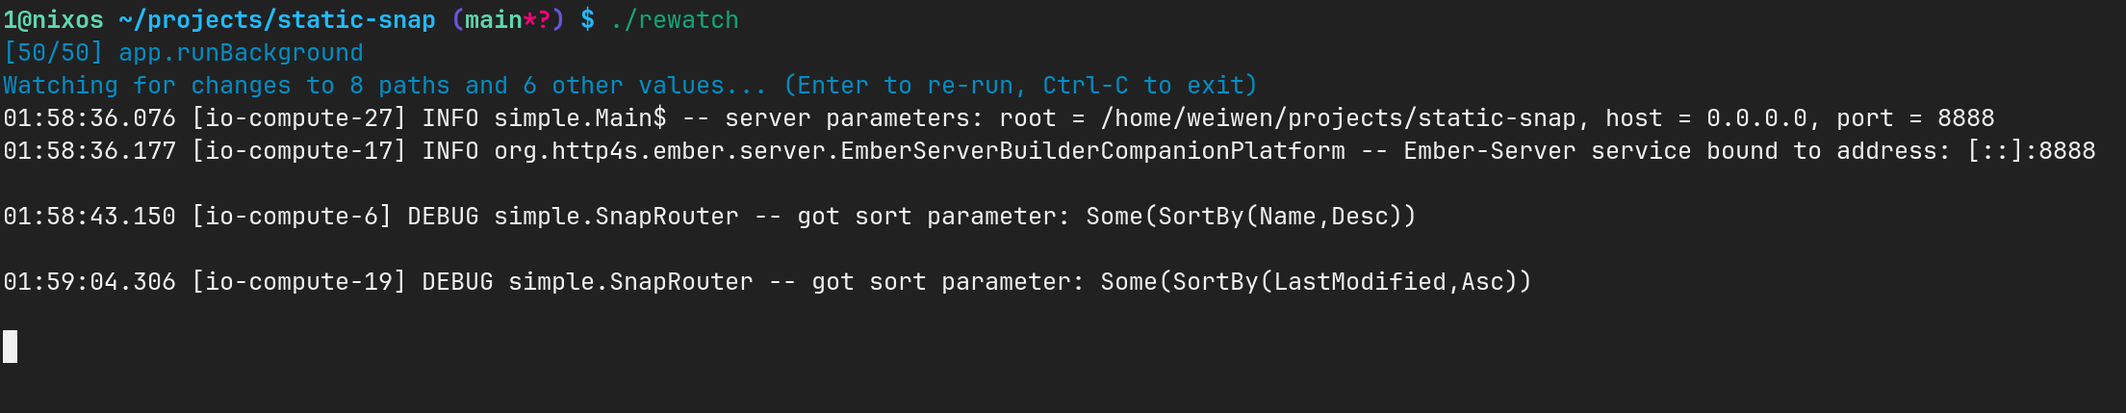Click the 01:59:04.306 timestamp
2126x413 pixels.
click(90, 281)
